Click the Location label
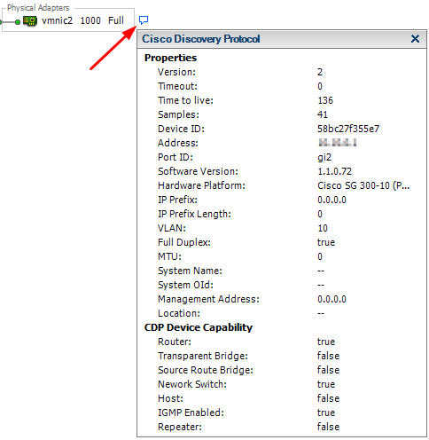 coord(179,313)
